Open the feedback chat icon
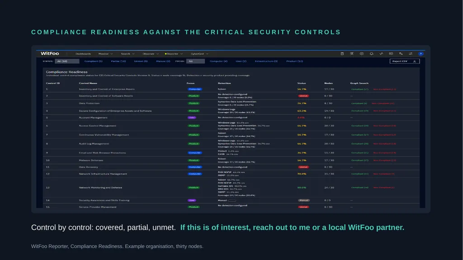The width and height of the screenshot is (463, 260). click(x=391, y=54)
